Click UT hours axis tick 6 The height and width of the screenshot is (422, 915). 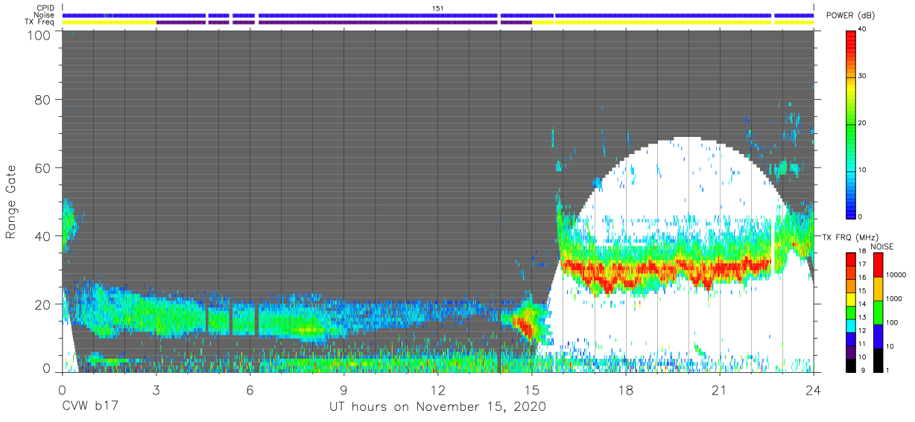[250, 390]
